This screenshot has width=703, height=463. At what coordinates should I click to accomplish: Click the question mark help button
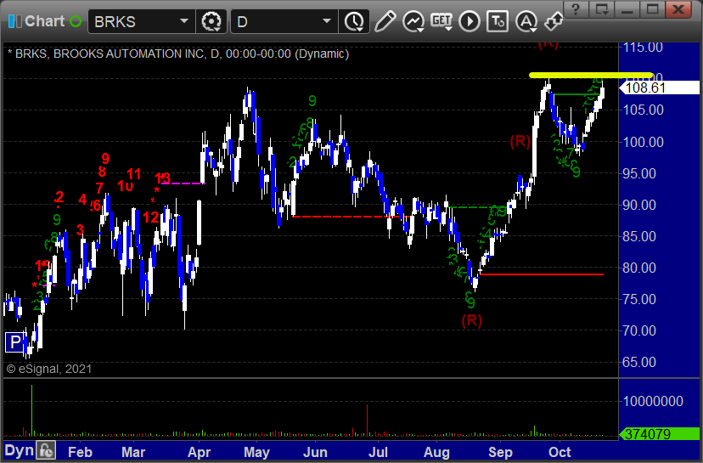click(x=576, y=9)
